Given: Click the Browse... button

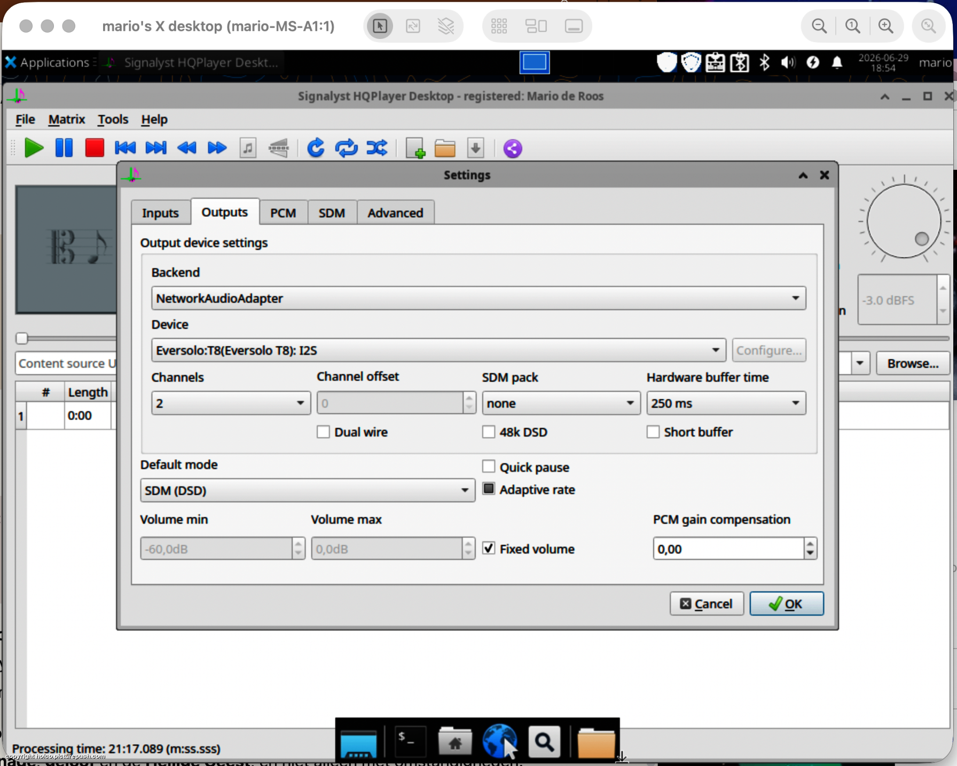Looking at the screenshot, I should point(913,363).
